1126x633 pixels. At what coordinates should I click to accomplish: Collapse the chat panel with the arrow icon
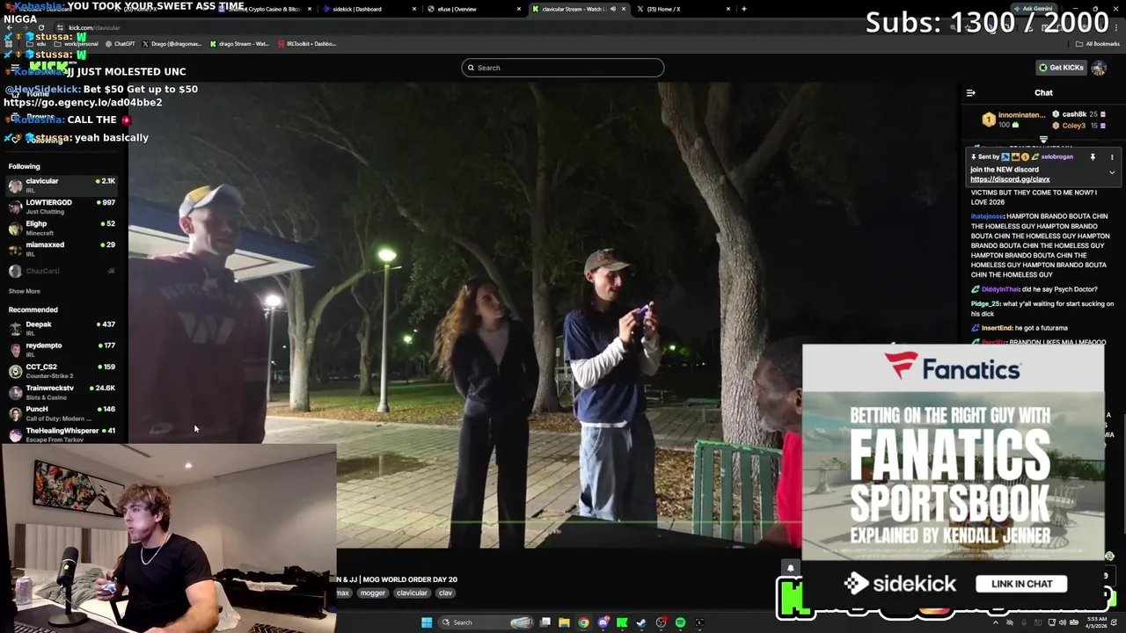(970, 92)
